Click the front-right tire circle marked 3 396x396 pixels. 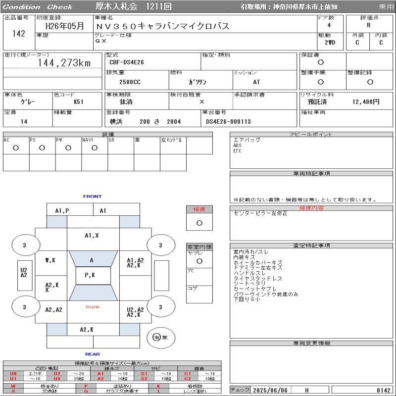[160, 245]
